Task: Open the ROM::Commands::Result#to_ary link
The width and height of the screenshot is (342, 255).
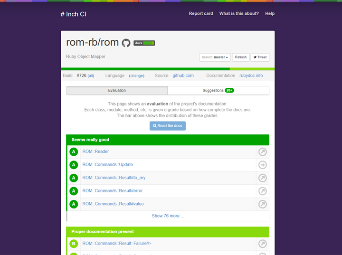Action: pos(114,178)
